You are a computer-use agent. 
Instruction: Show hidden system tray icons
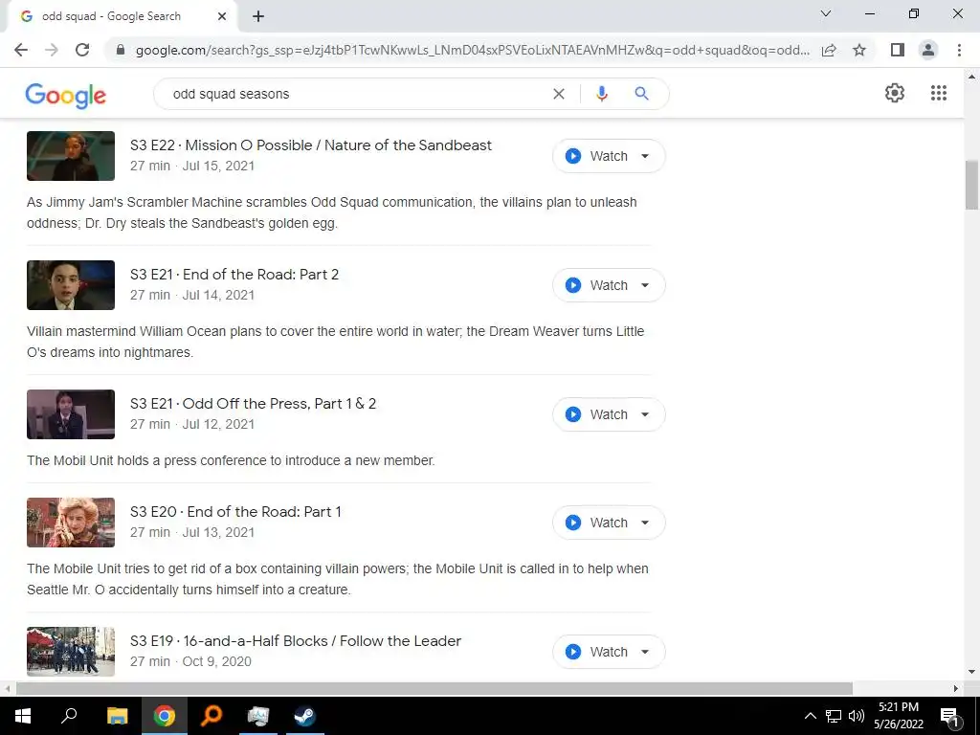coord(810,716)
